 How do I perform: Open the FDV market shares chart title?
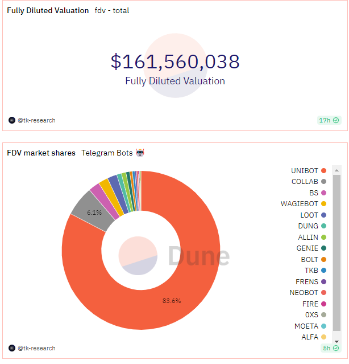click(41, 153)
